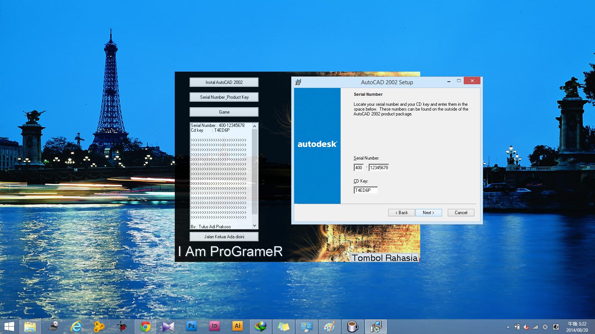This screenshot has height=334, width=595.
Task: Click the AutoCAD 2002 Setup title bar icon
Action: click(298, 82)
